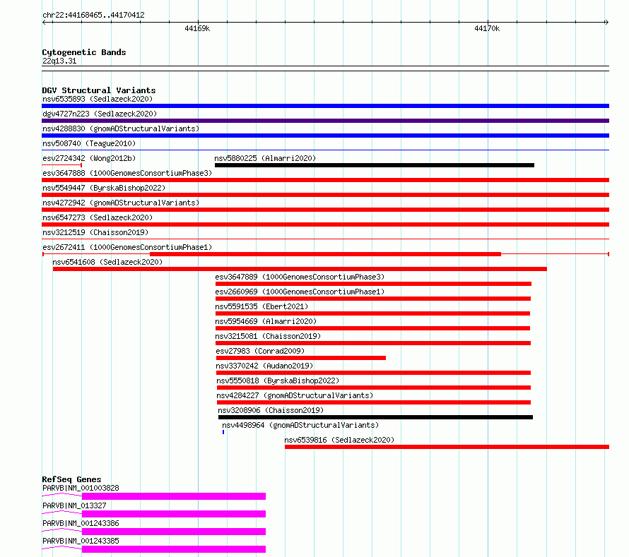The height and width of the screenshot is (557, 629).
Task: Select magenta exon bar of PARVB|NM_001243385
Action: (x=174, y=549)
